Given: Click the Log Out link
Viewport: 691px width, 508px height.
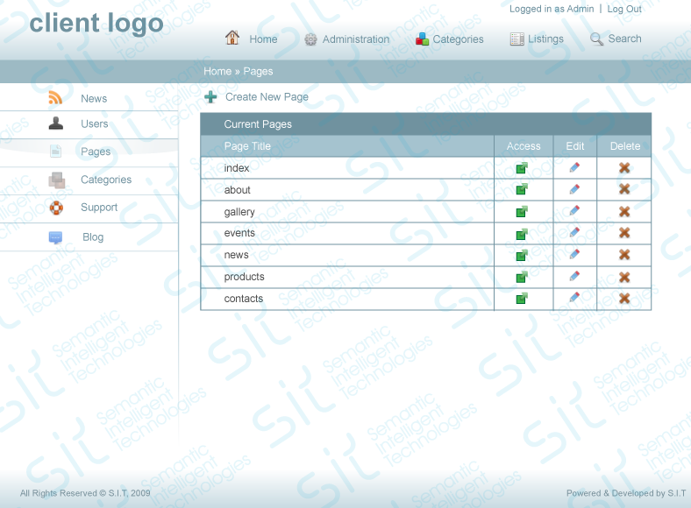Looking at the screenshot, I should [x=624, y=9].
